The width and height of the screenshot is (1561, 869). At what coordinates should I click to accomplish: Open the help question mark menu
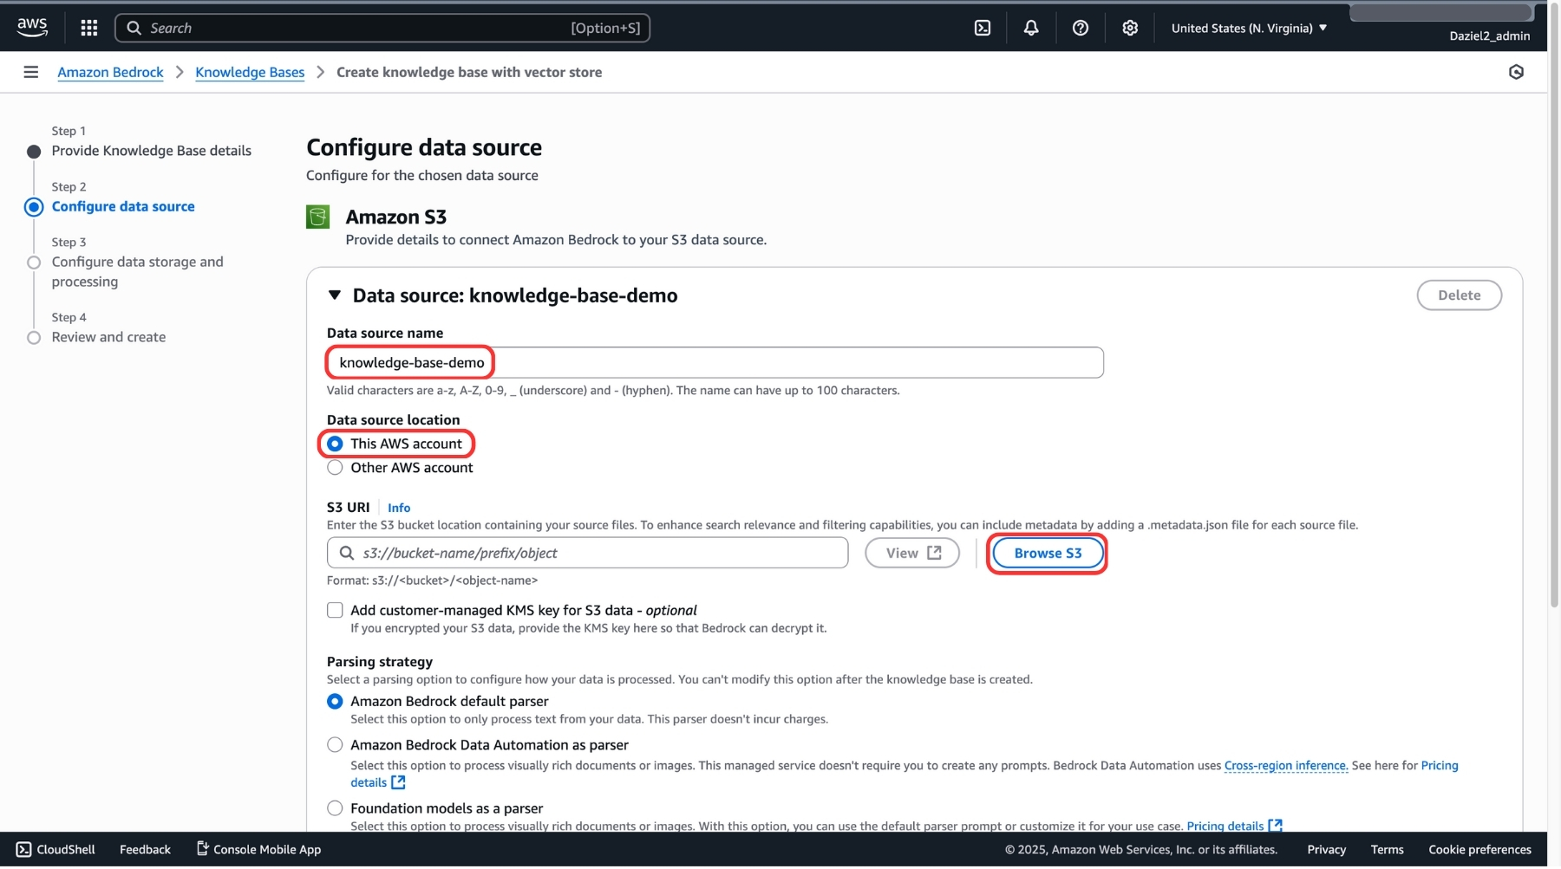click(1080, 28)
